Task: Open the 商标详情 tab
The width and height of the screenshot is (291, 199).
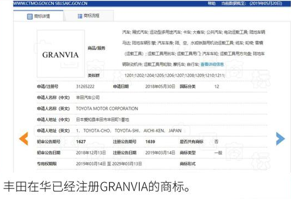Action: [38, 16]
